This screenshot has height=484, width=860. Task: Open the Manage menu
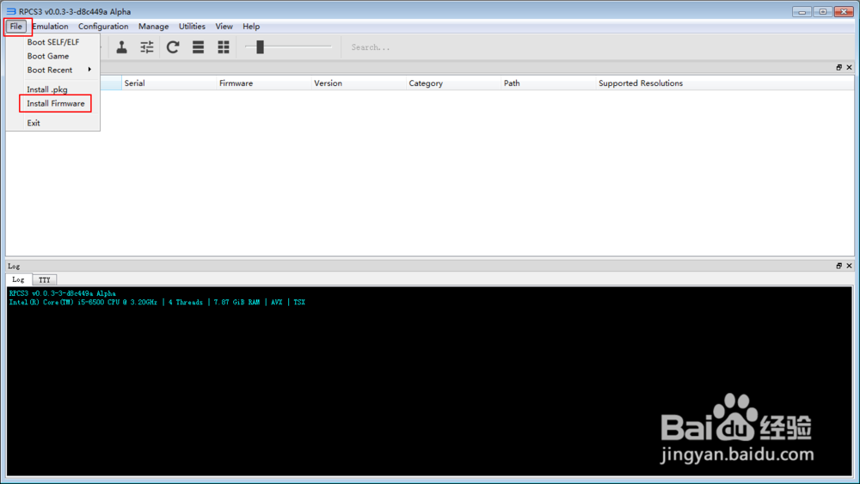[154, 27]
